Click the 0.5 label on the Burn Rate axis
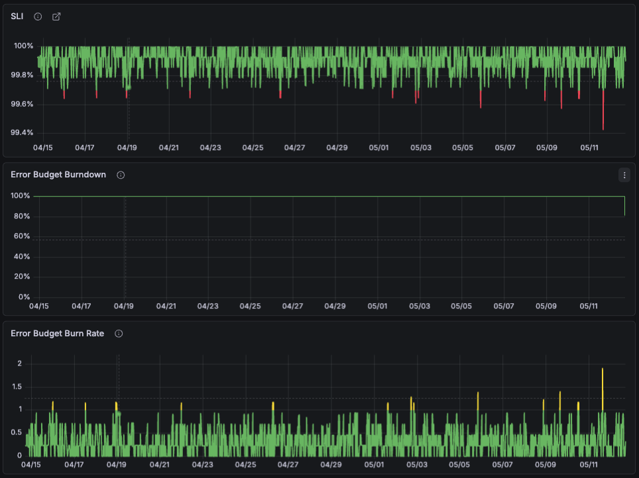 [17, 432]
